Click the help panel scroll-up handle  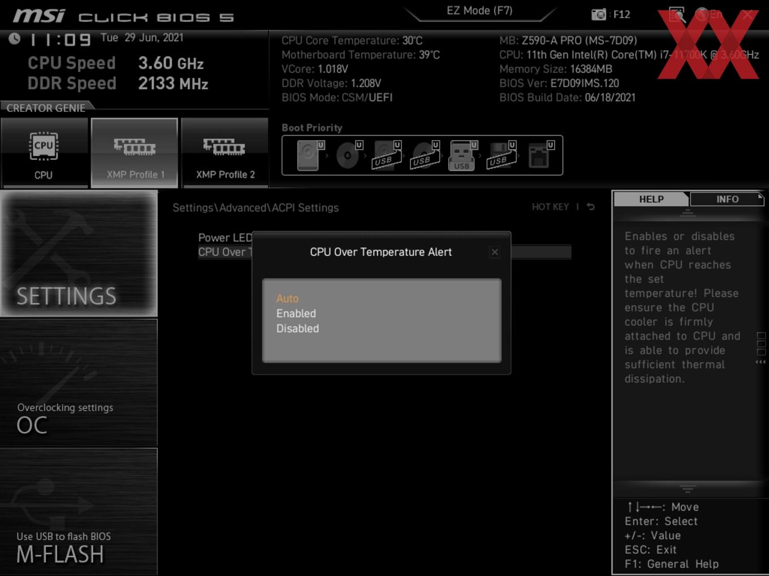coord(688,213)
